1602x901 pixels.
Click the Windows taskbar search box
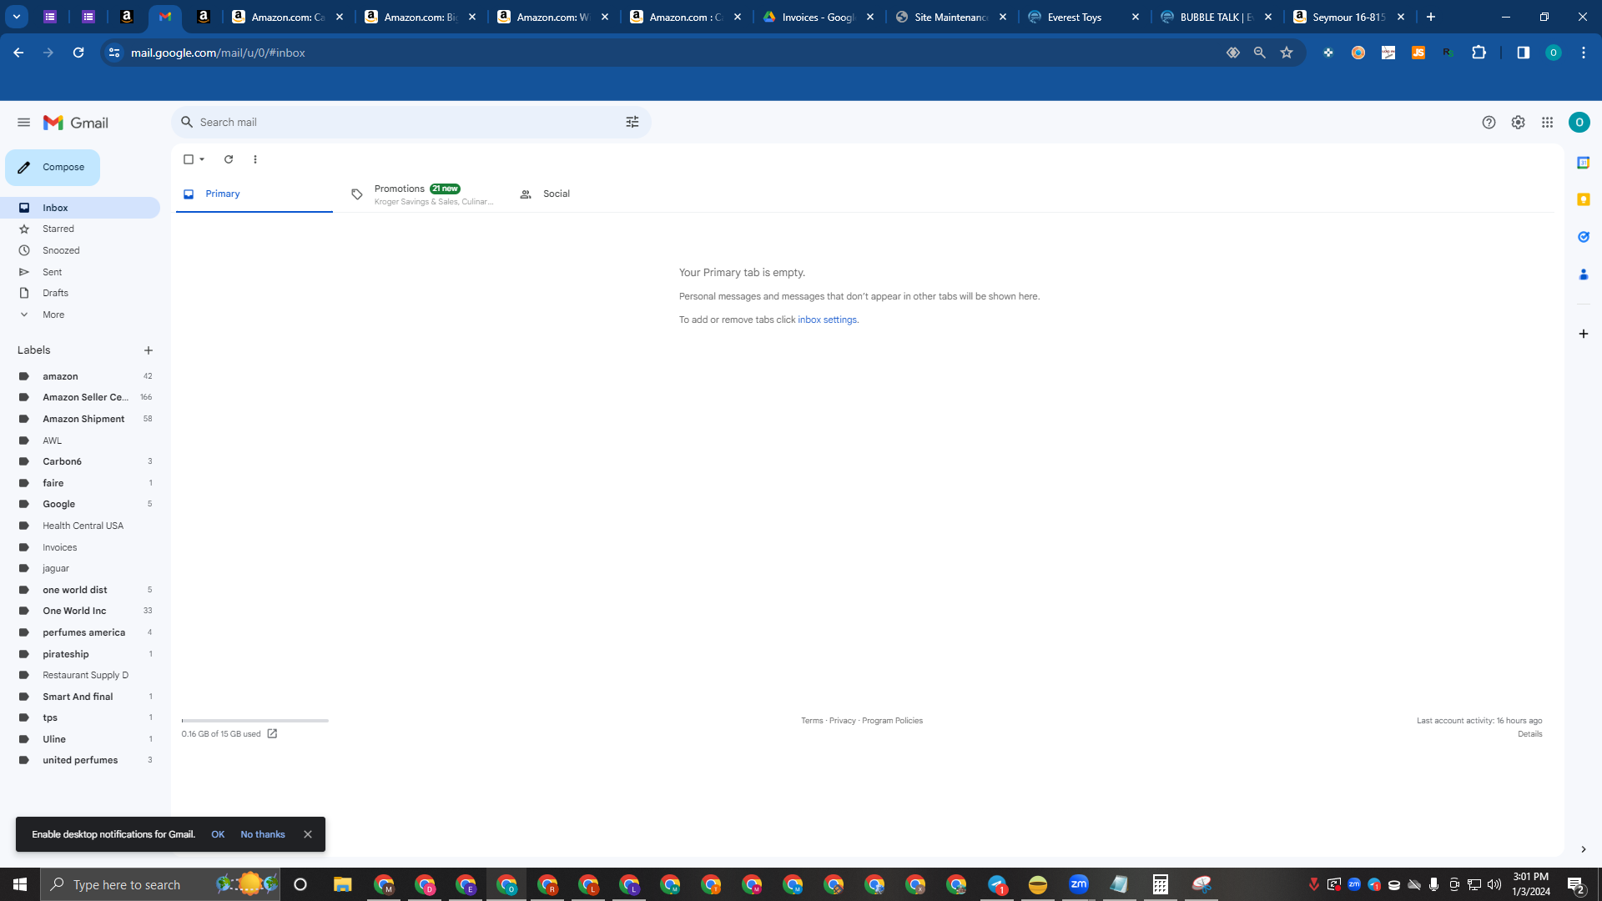coord(160,884)
